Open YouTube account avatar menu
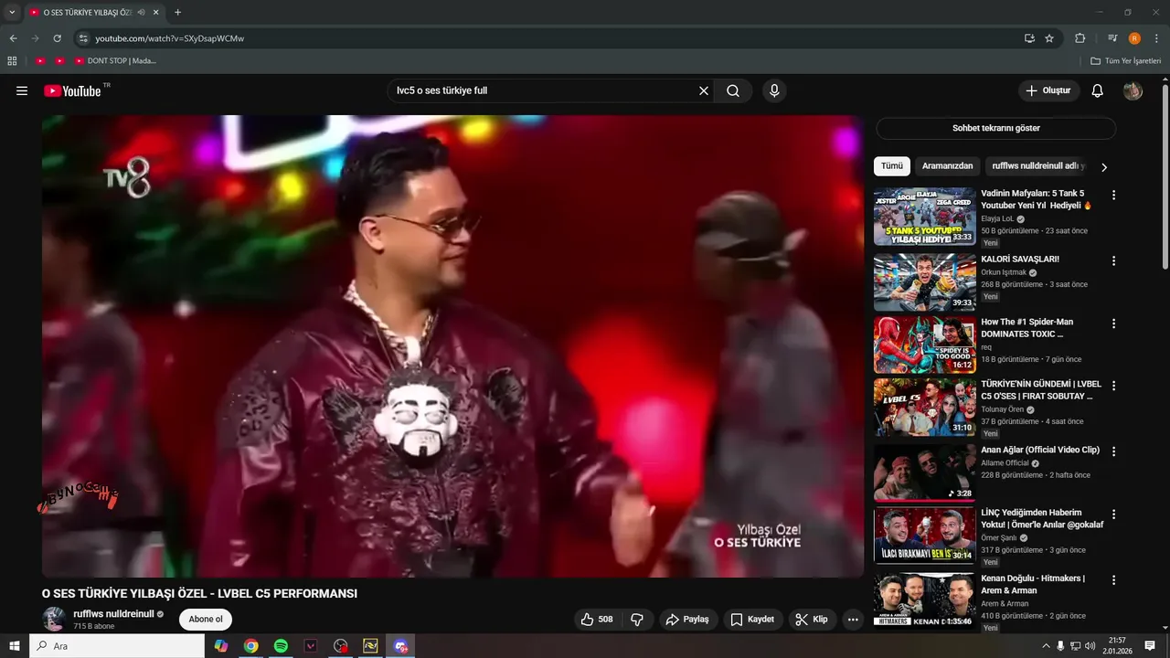 [x=1133, y=90]
